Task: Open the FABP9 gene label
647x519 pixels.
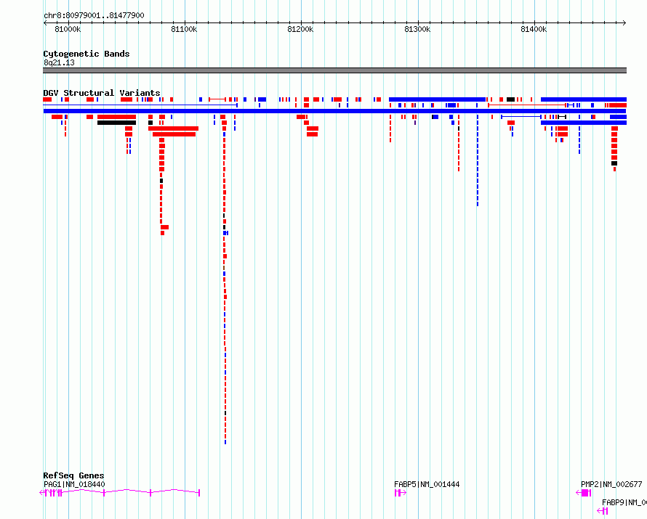Action: click(x=624, y=502)
